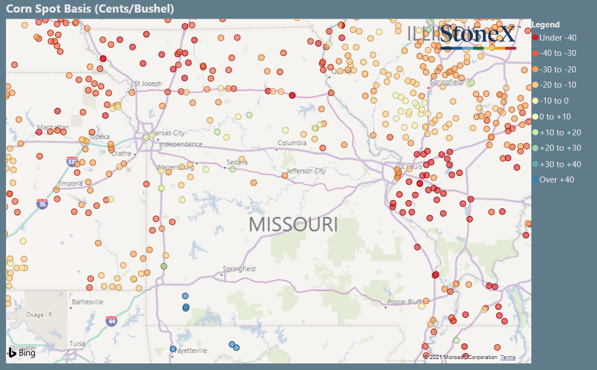Select the '+20 to +30' legend label

(x=560, y=148)
